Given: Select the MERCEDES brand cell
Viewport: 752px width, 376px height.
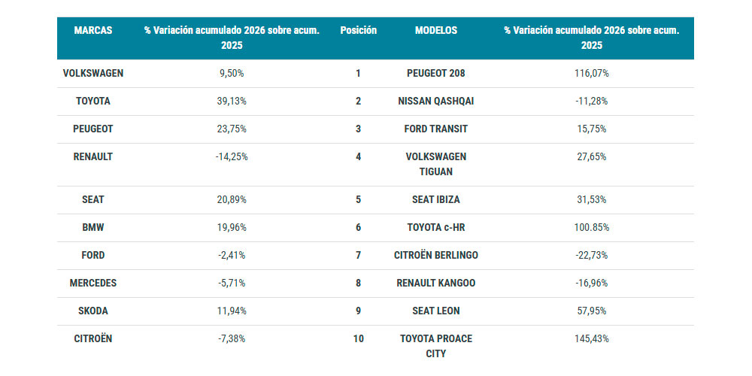Looking at the screenshot, I should (x=93, y=284).
